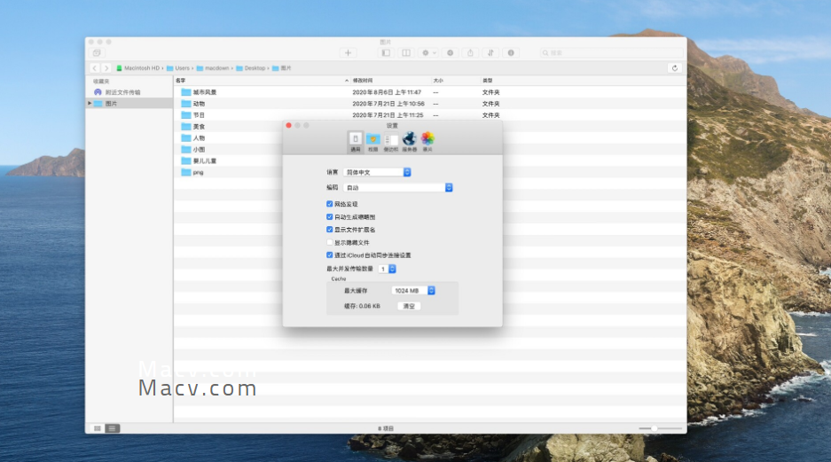The height and width of the screenshot is (462, 831).
Task: Enable the 显示隐藏文件 checkbox
Action: 330,242
